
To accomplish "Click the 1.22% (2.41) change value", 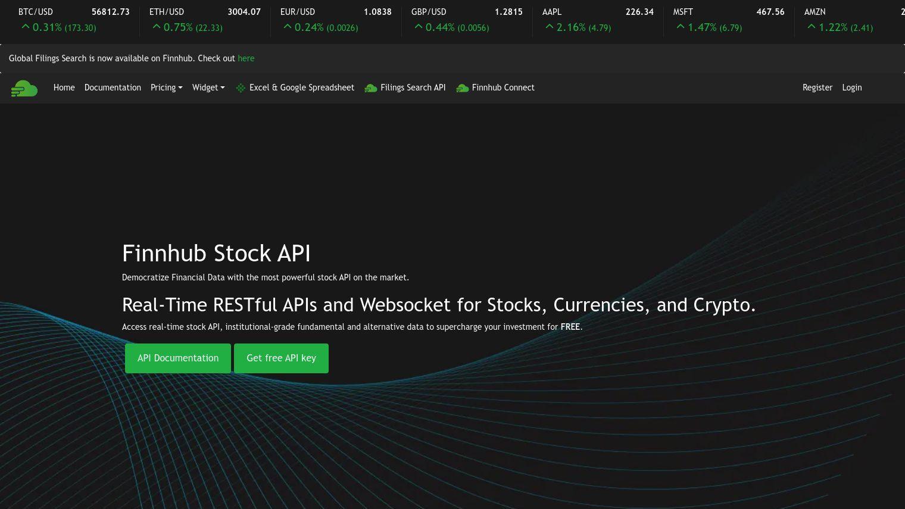I will [x=846, y=27].
